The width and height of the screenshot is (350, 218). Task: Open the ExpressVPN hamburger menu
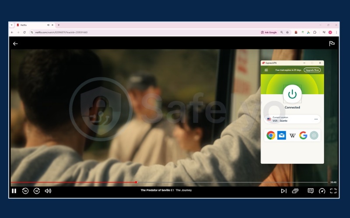pos(266,70)
